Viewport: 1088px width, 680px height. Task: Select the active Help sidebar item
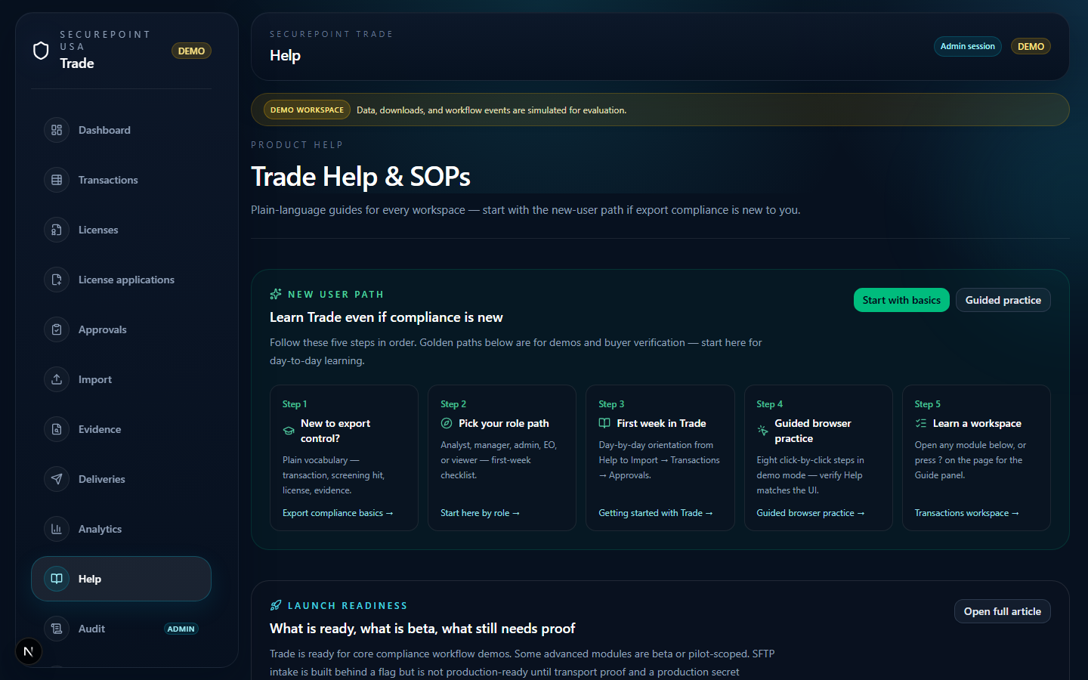(x=121, y=579)
